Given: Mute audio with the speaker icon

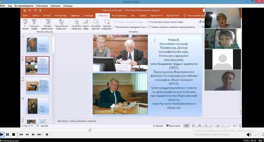Looking at the screenshot, I should point(249,134).
